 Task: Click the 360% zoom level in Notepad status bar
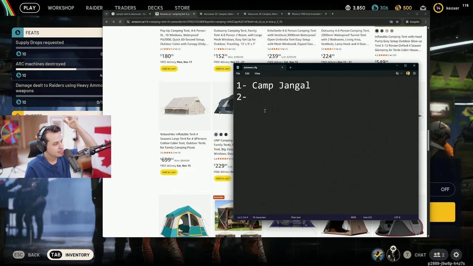point(353,217)
